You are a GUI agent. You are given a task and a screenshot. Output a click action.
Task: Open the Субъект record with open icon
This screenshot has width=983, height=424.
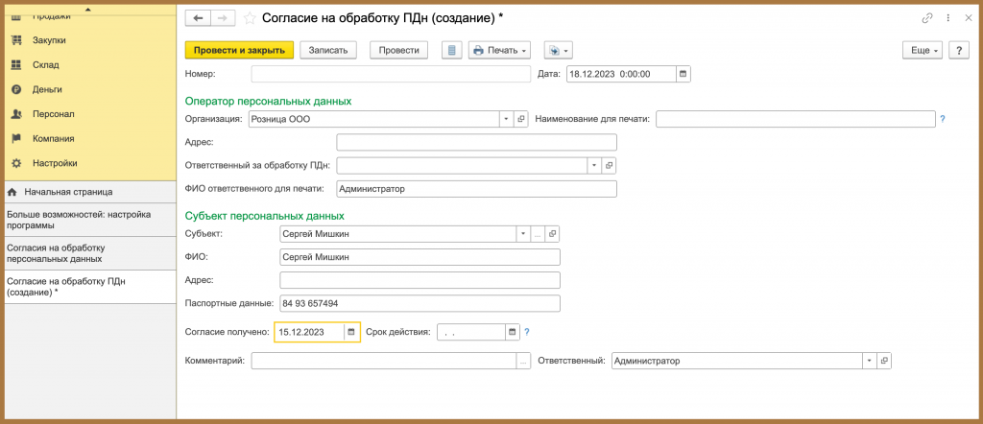pos(552,234)
